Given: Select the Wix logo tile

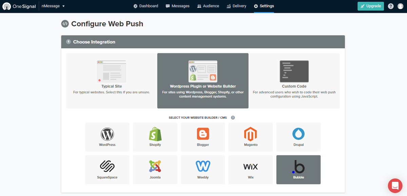Looking at the screenshot, I should click(251, 170).
